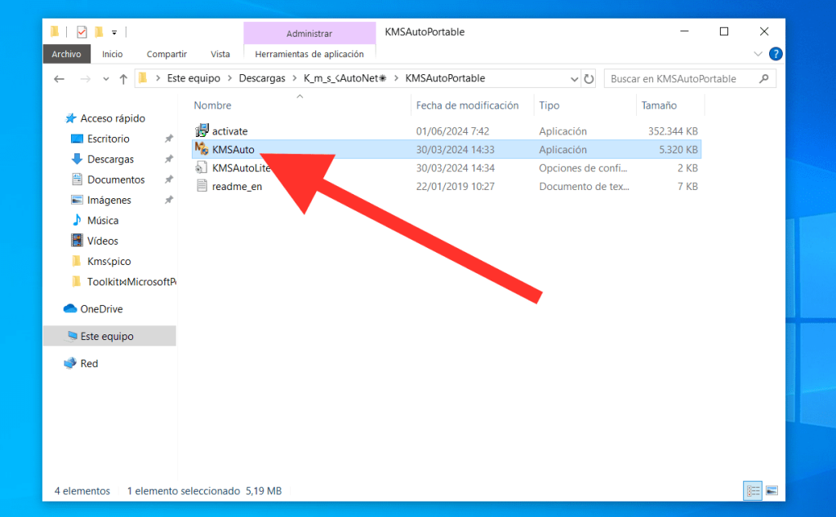Switch to details view in the status bar
The image size is (836, 517).
coord(754,491)
